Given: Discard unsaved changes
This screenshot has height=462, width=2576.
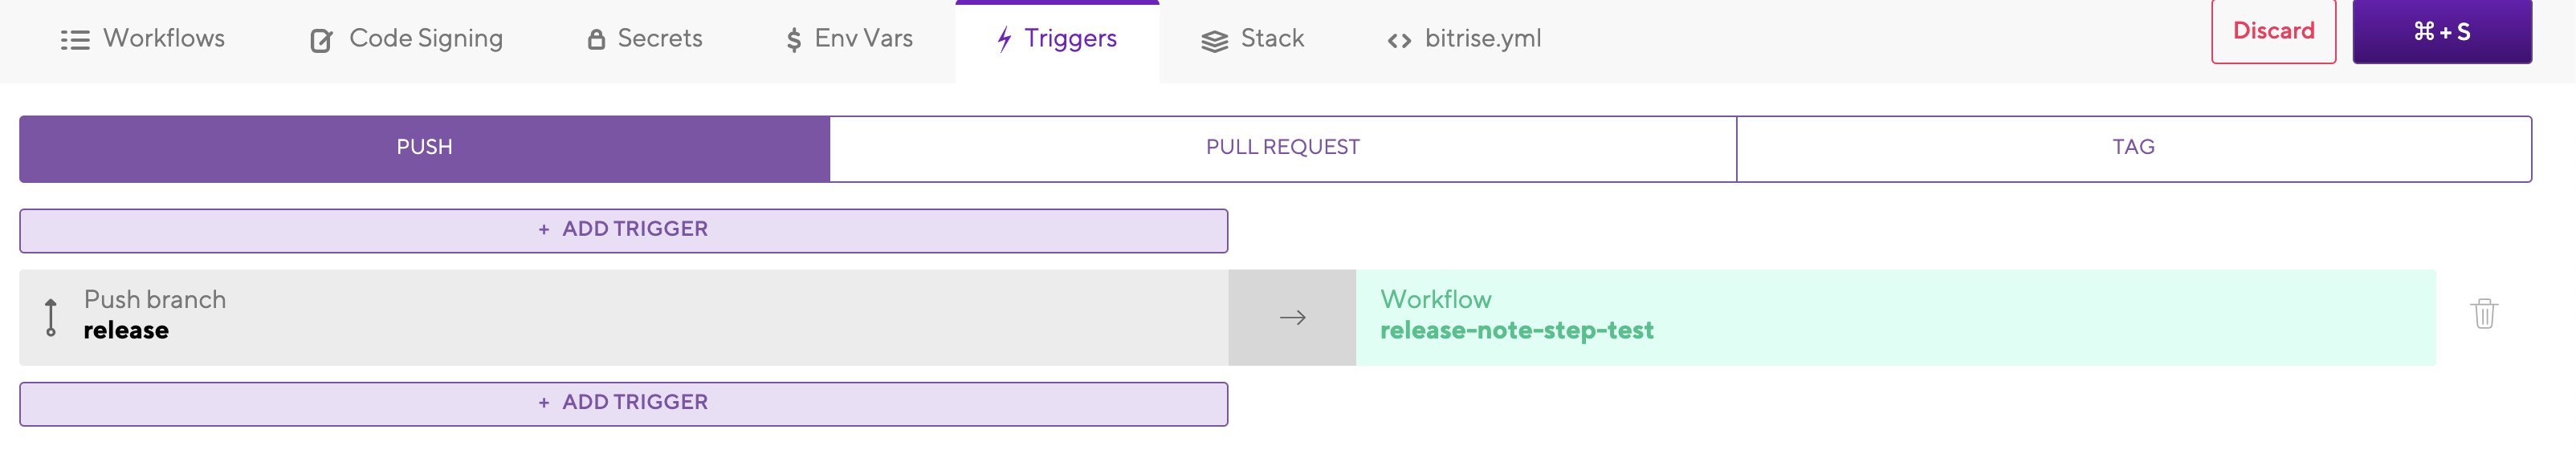Looking at the screenshot, I should (x=2272, y=32).
